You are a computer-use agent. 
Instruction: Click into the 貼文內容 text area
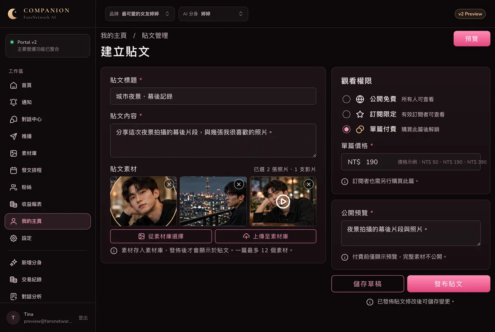pos(213,140)
